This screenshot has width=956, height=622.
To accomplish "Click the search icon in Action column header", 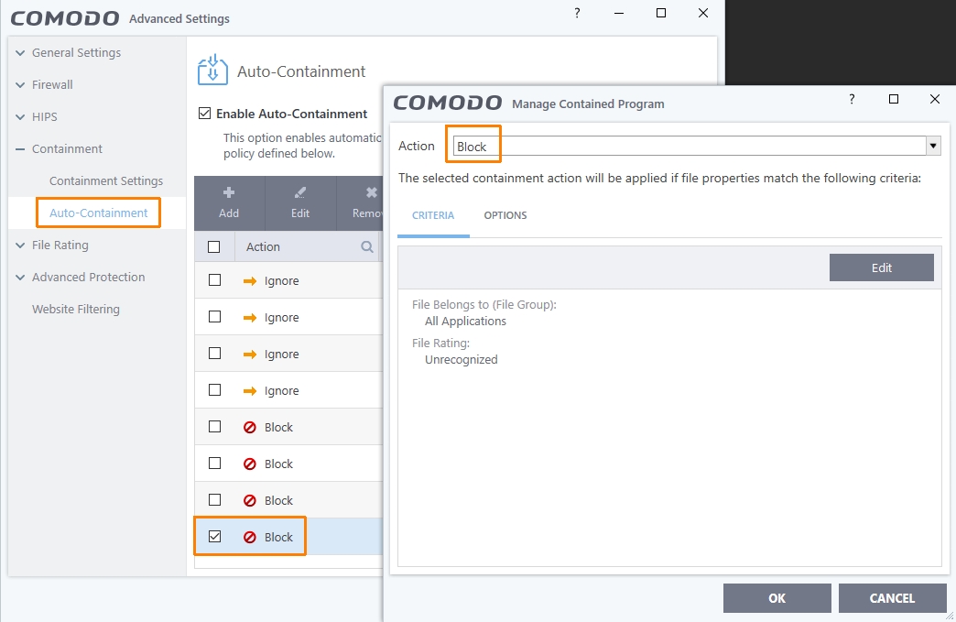I will click(367, 247).
